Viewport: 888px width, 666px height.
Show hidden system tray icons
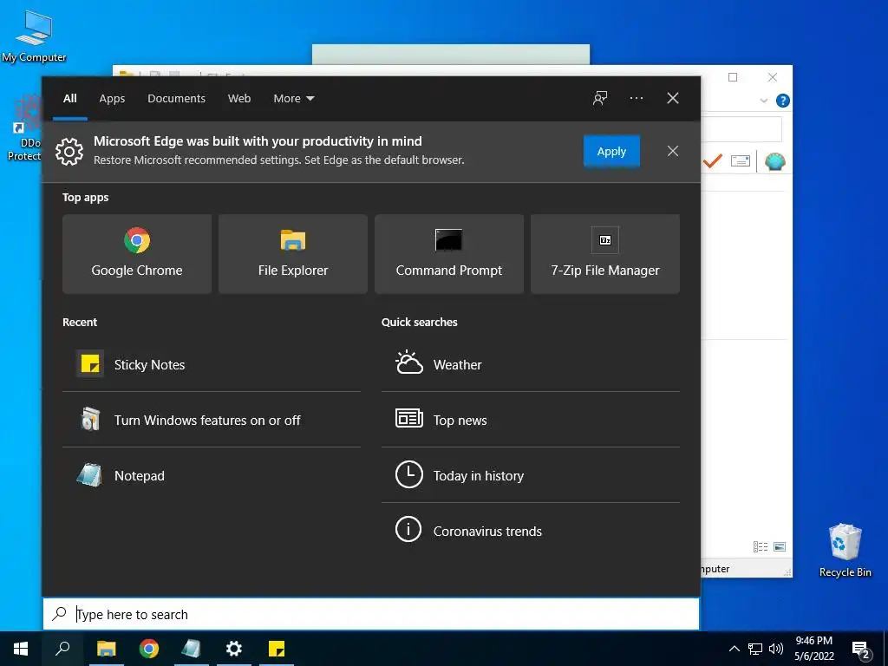[734, 649]
